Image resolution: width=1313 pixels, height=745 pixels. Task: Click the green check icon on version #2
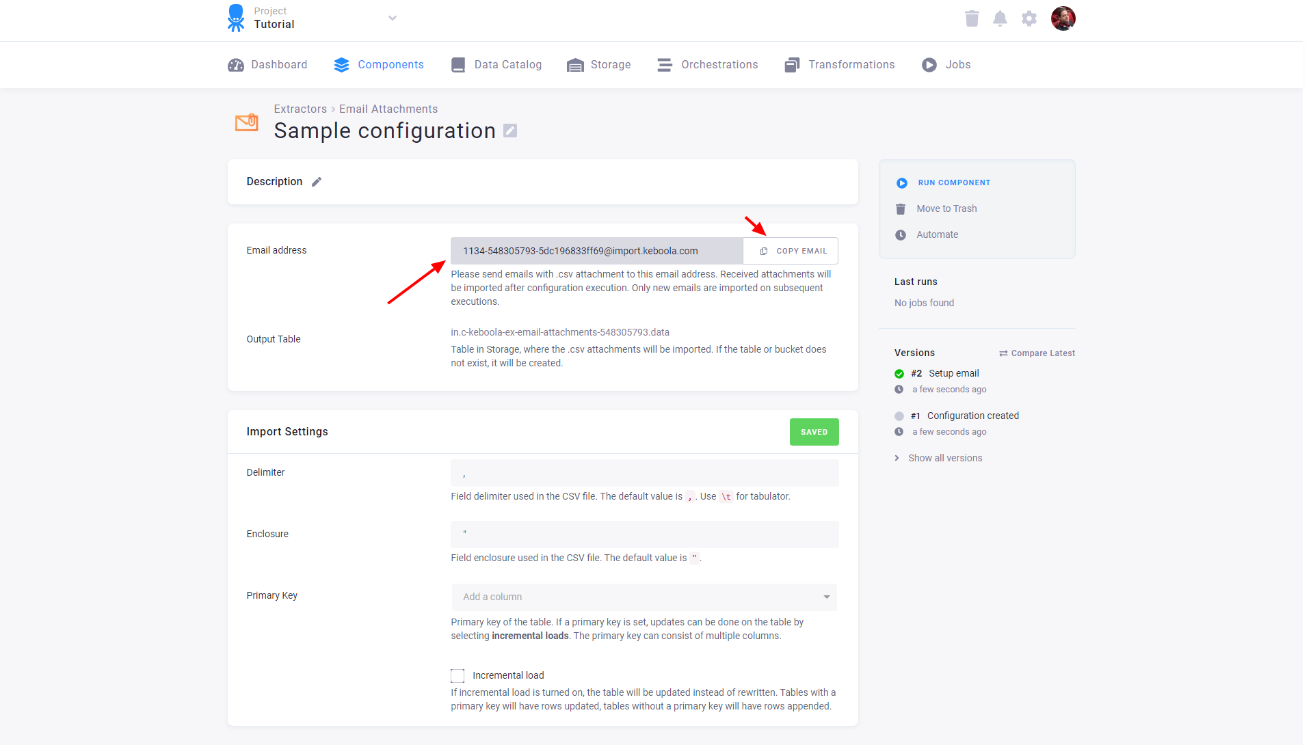coord(899,374)
